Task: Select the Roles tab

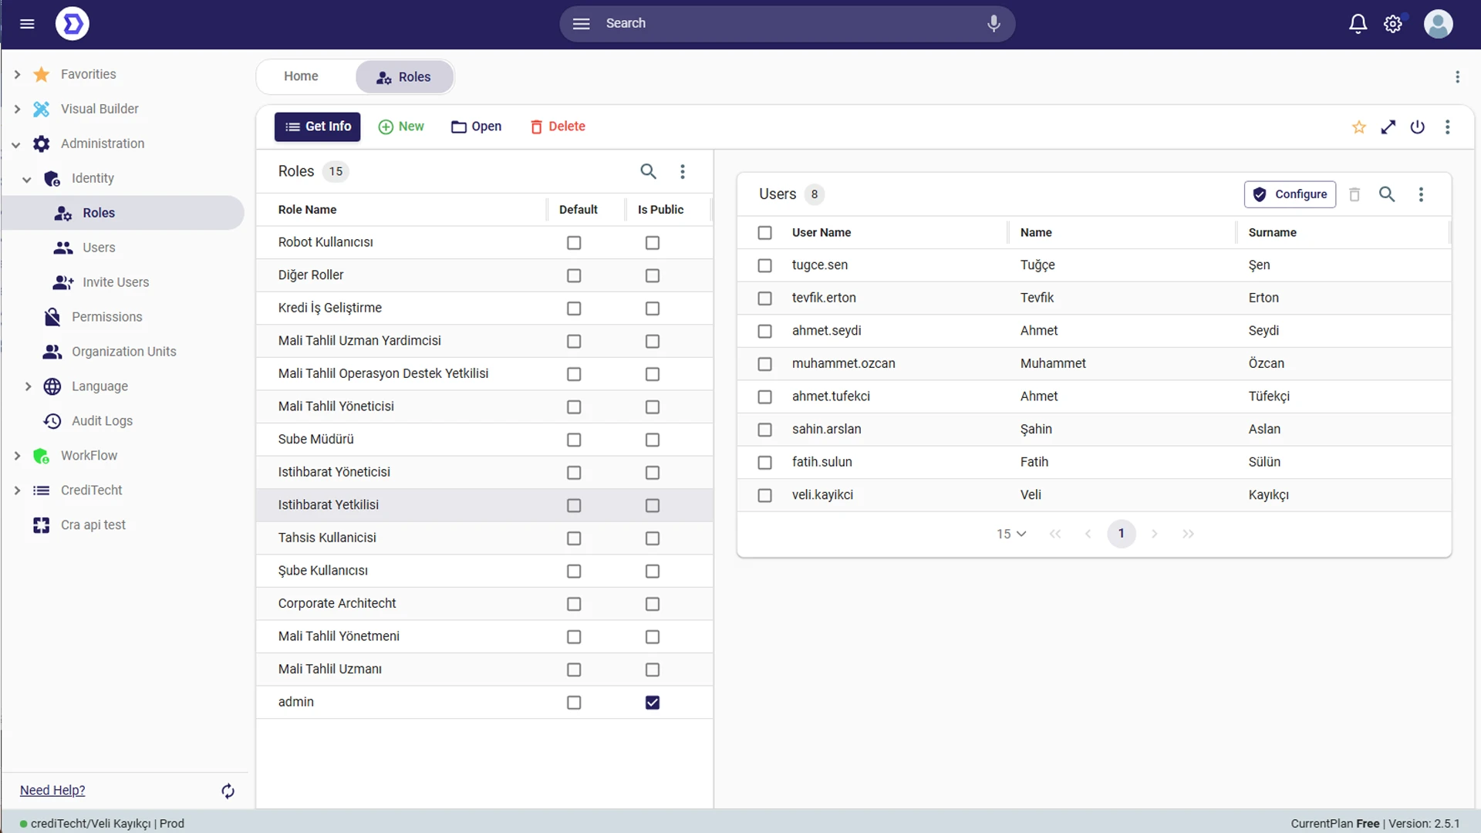Action: click(403, 77)
